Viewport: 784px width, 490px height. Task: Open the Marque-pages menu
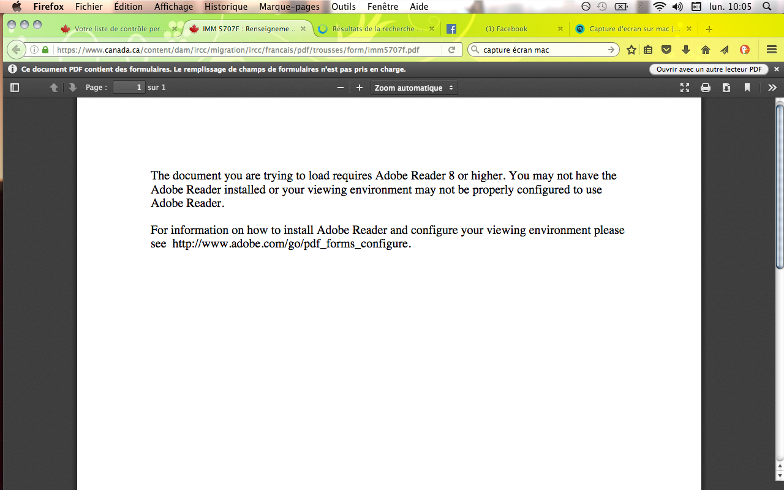click(x=289, y=7)
